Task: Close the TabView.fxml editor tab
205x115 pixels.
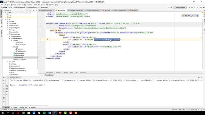Action: [66, 10]
